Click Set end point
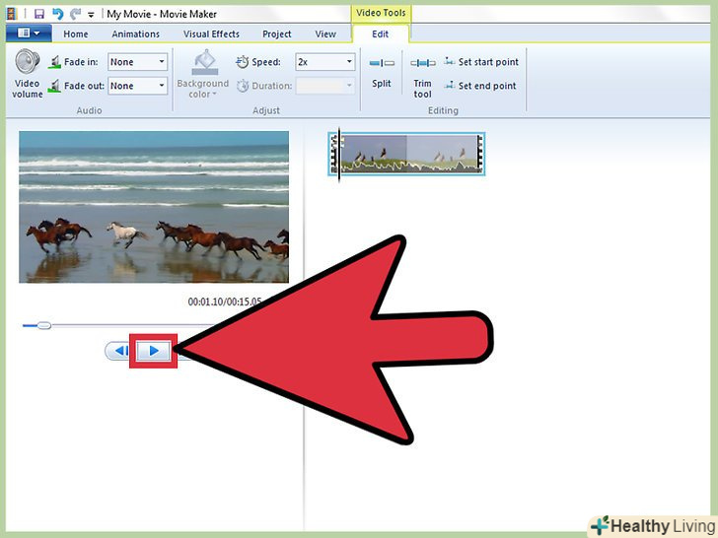The height and width of the screenshot is (538, 718). [480, 86]
